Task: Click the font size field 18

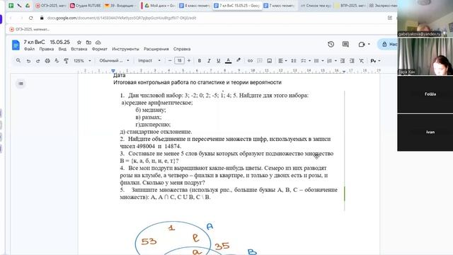Action: coord(179,61)
